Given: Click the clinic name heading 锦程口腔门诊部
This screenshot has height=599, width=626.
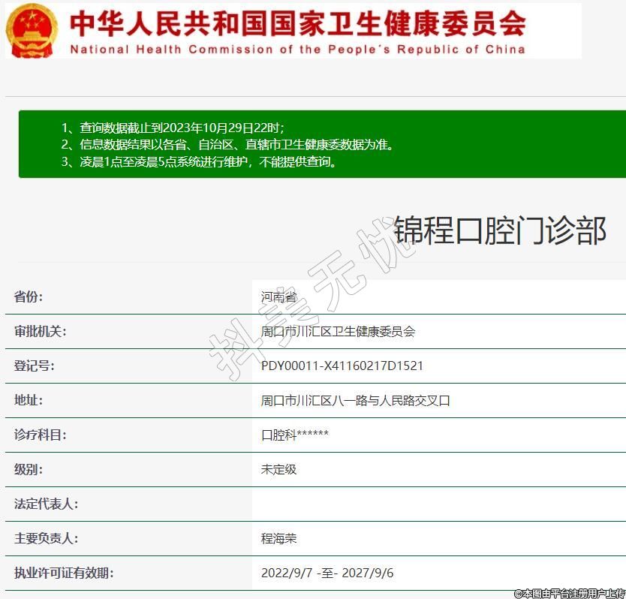Looking at the screenshot, I should pos(499,230).
